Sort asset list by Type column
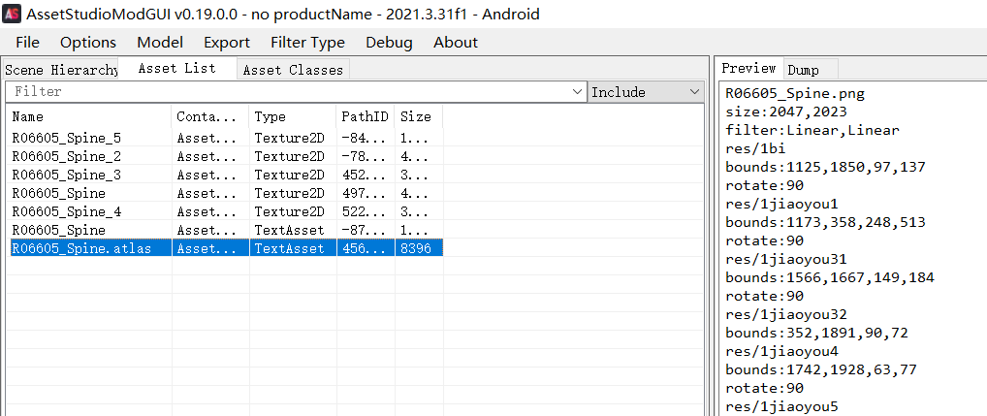 pyautogui.click(x=291, y=116)
